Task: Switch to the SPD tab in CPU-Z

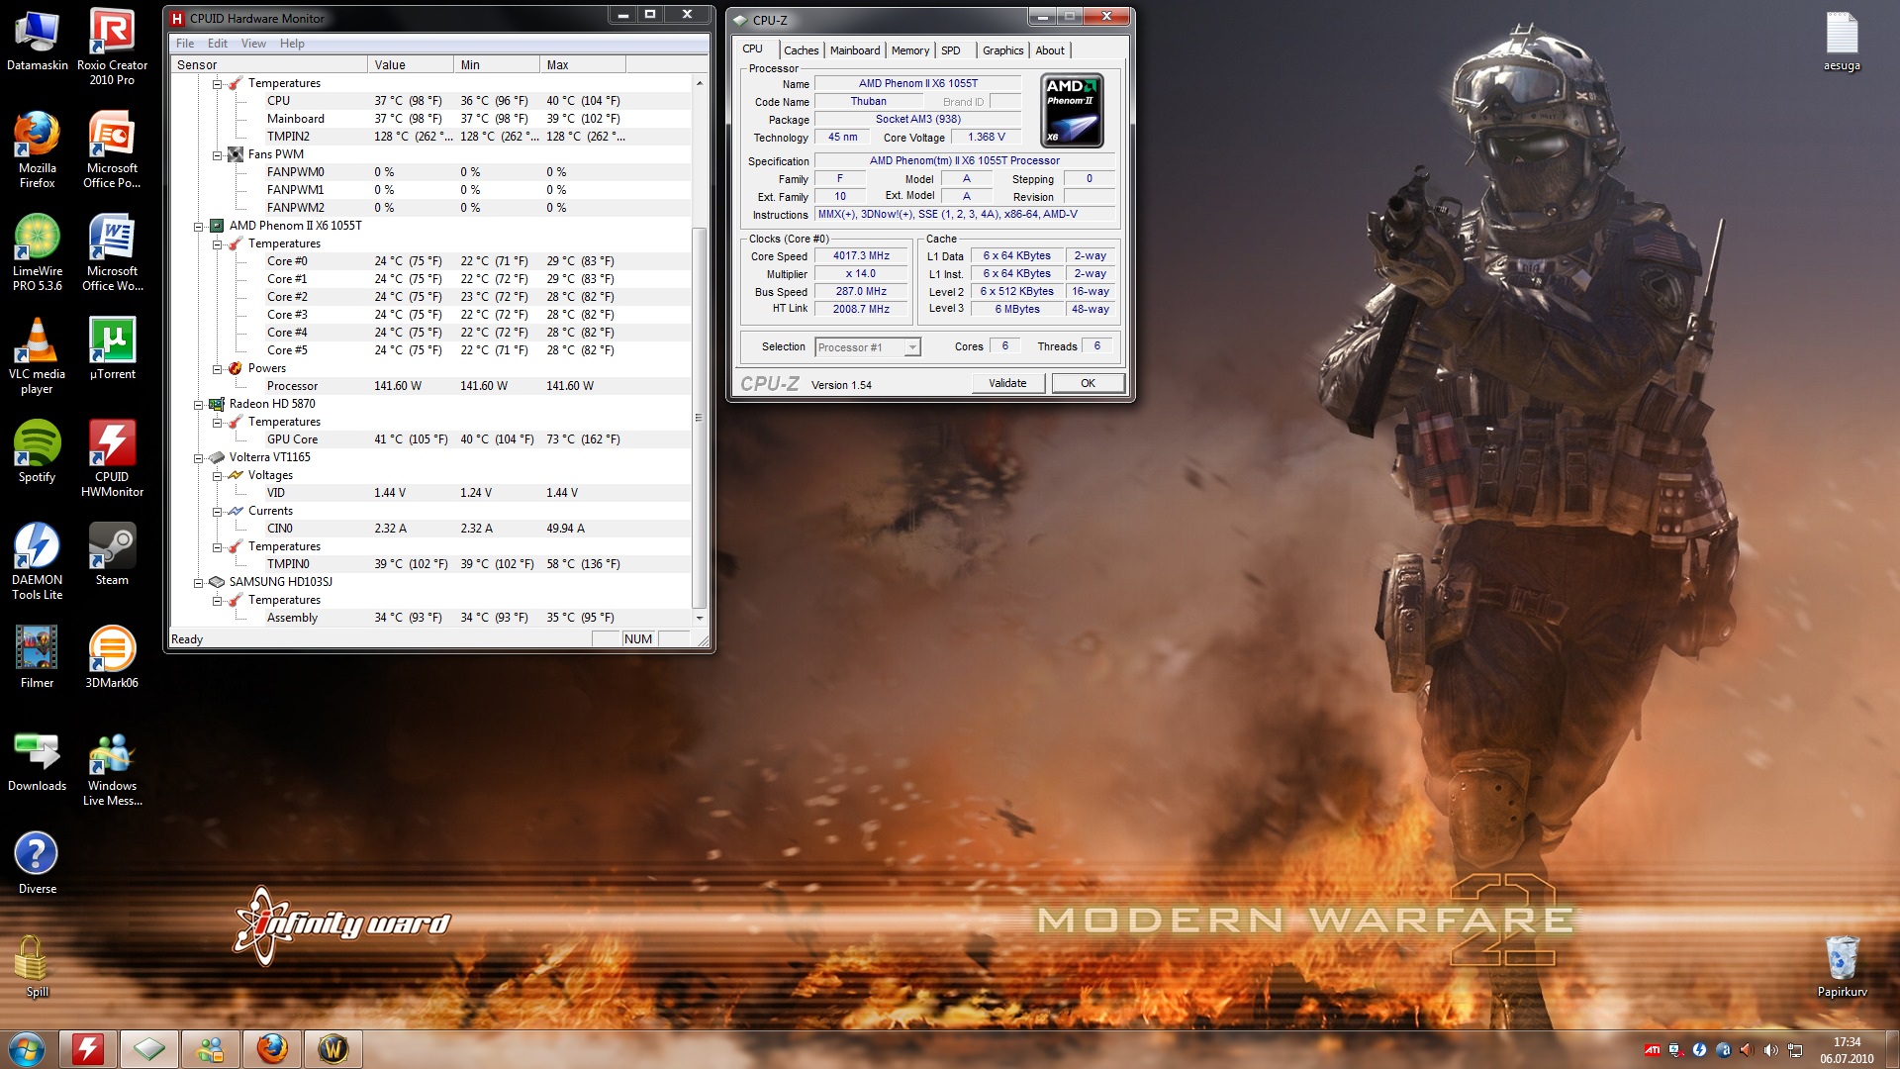Action: 951,50
